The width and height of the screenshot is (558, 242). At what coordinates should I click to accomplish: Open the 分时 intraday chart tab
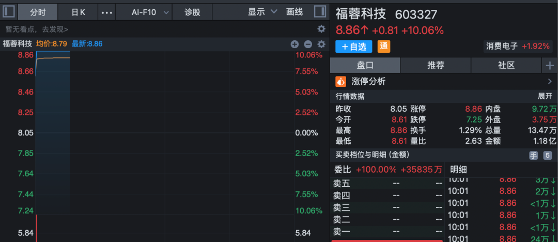pyautogui.click(x=38, y=12)
